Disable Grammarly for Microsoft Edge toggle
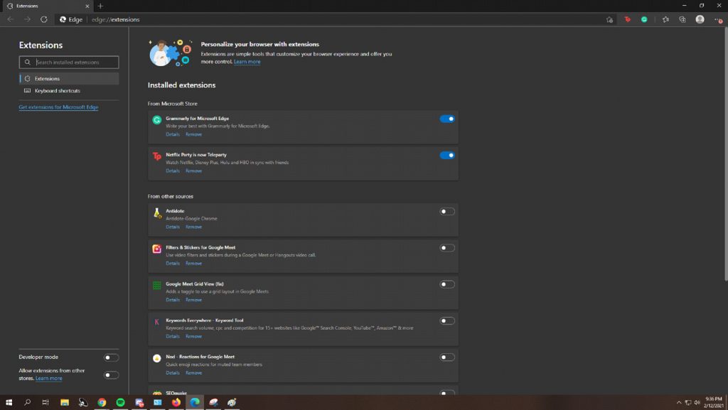This screenshot has height=410, width=728. tap(447, 119)
